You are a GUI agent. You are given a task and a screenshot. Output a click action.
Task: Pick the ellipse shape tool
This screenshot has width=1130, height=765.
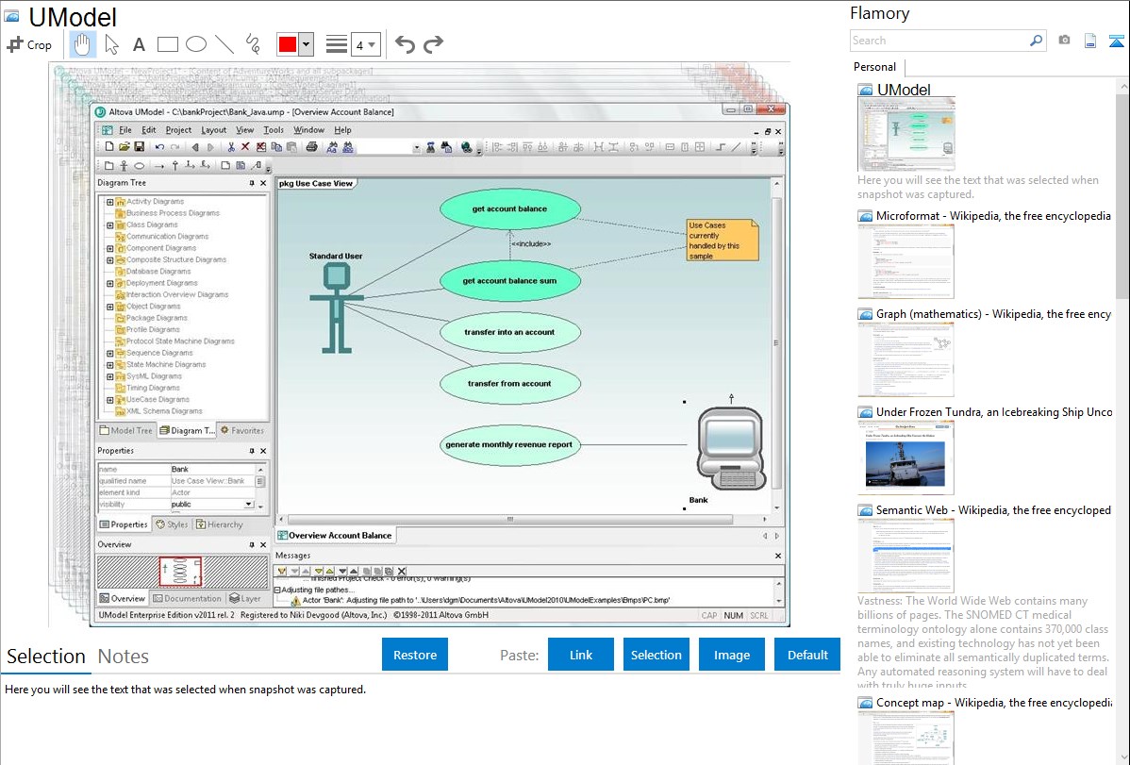point(195,44)
